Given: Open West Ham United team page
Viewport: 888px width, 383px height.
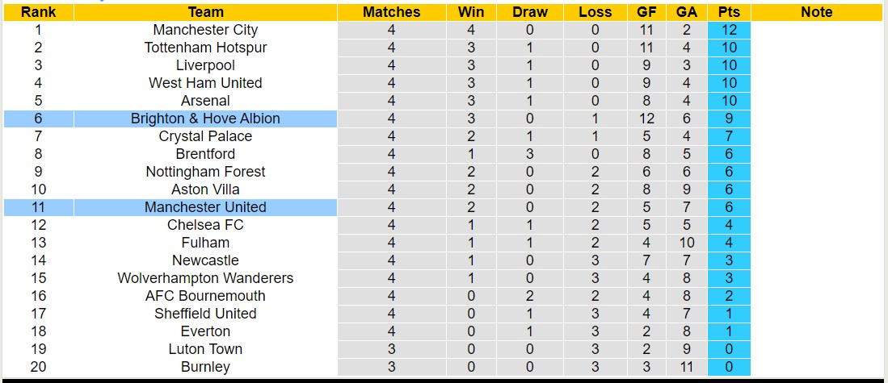Looking at the screenshot, I should [205, 83].
